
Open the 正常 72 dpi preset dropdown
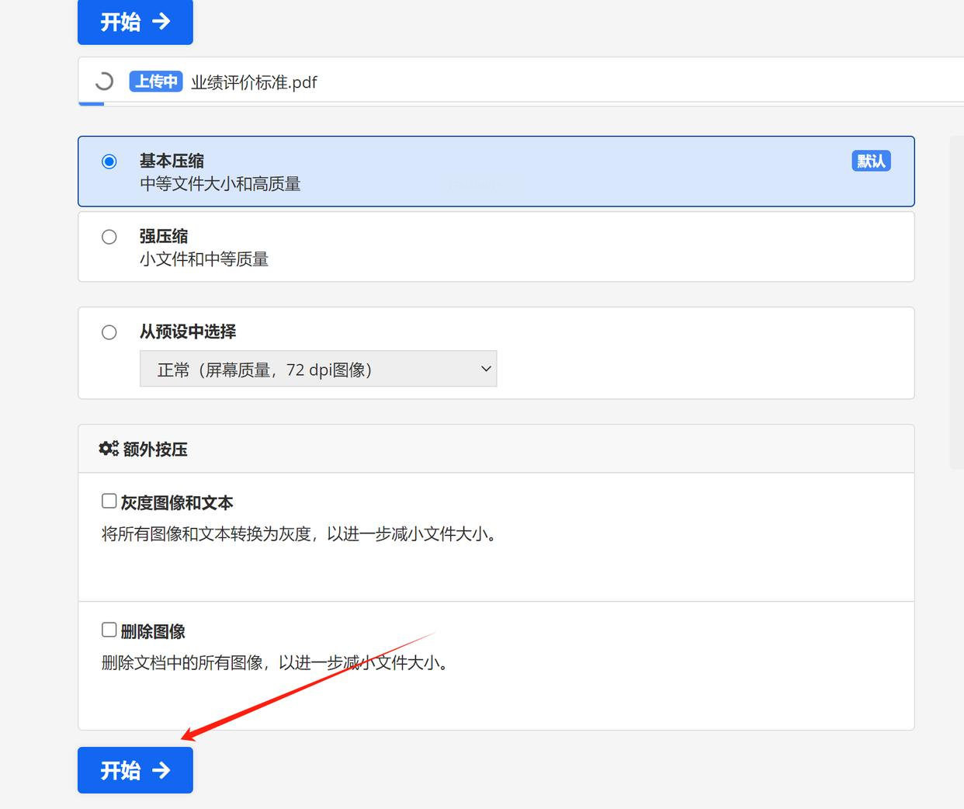coord(318,369)
